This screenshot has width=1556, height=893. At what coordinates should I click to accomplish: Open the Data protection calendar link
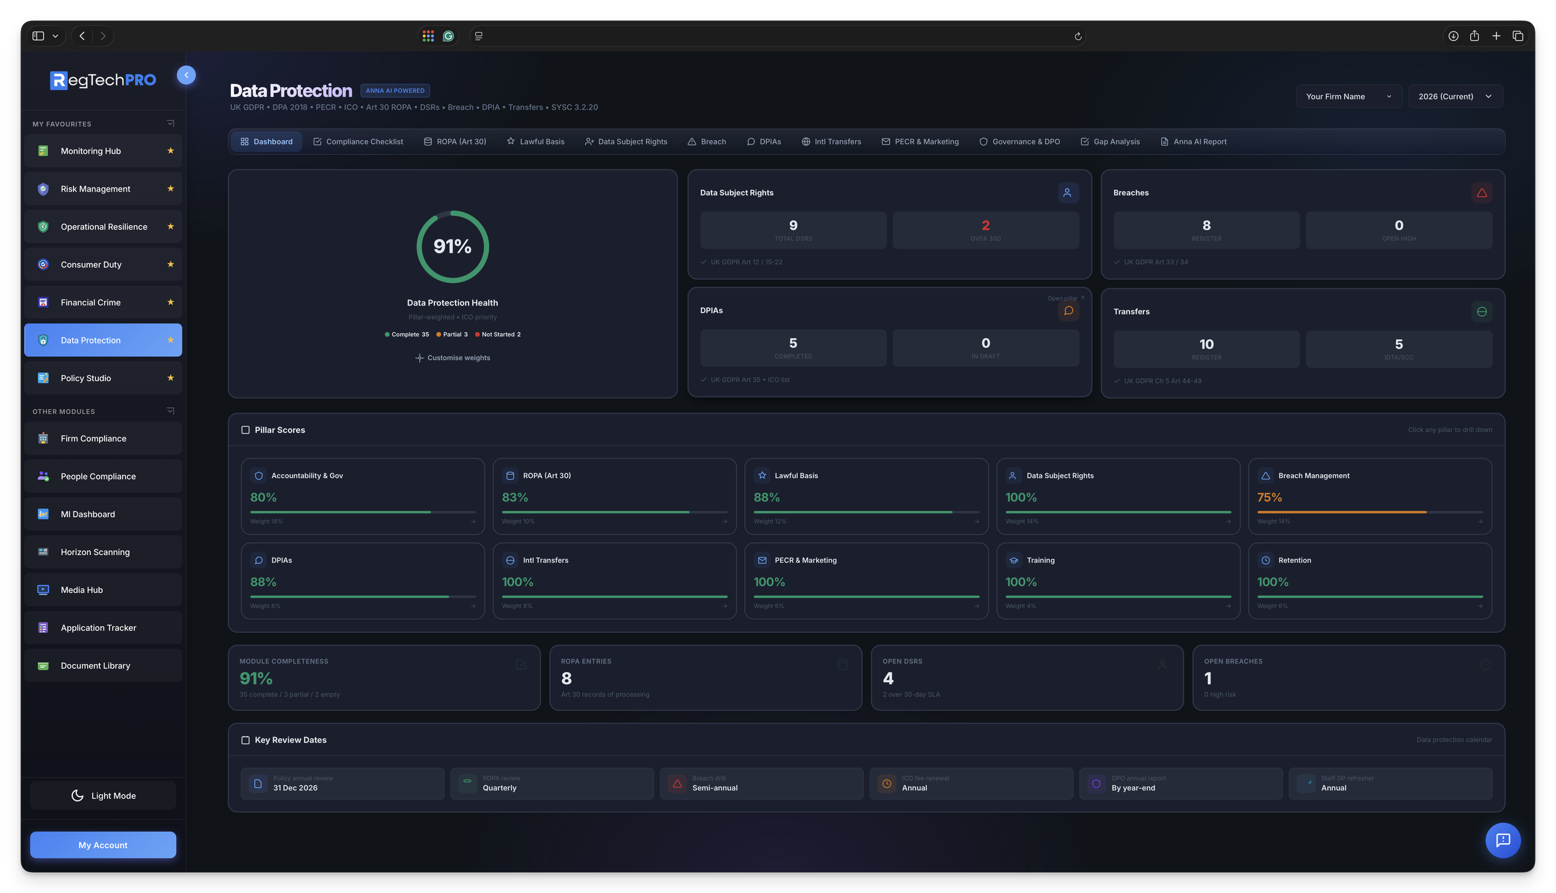(1454, 740)
